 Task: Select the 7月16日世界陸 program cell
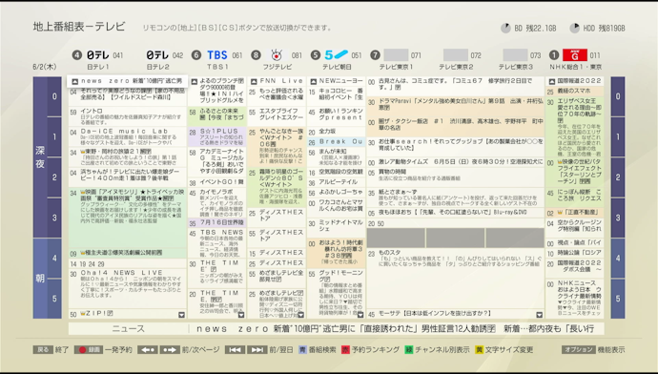pyautogui.click(x=217, y=223)
